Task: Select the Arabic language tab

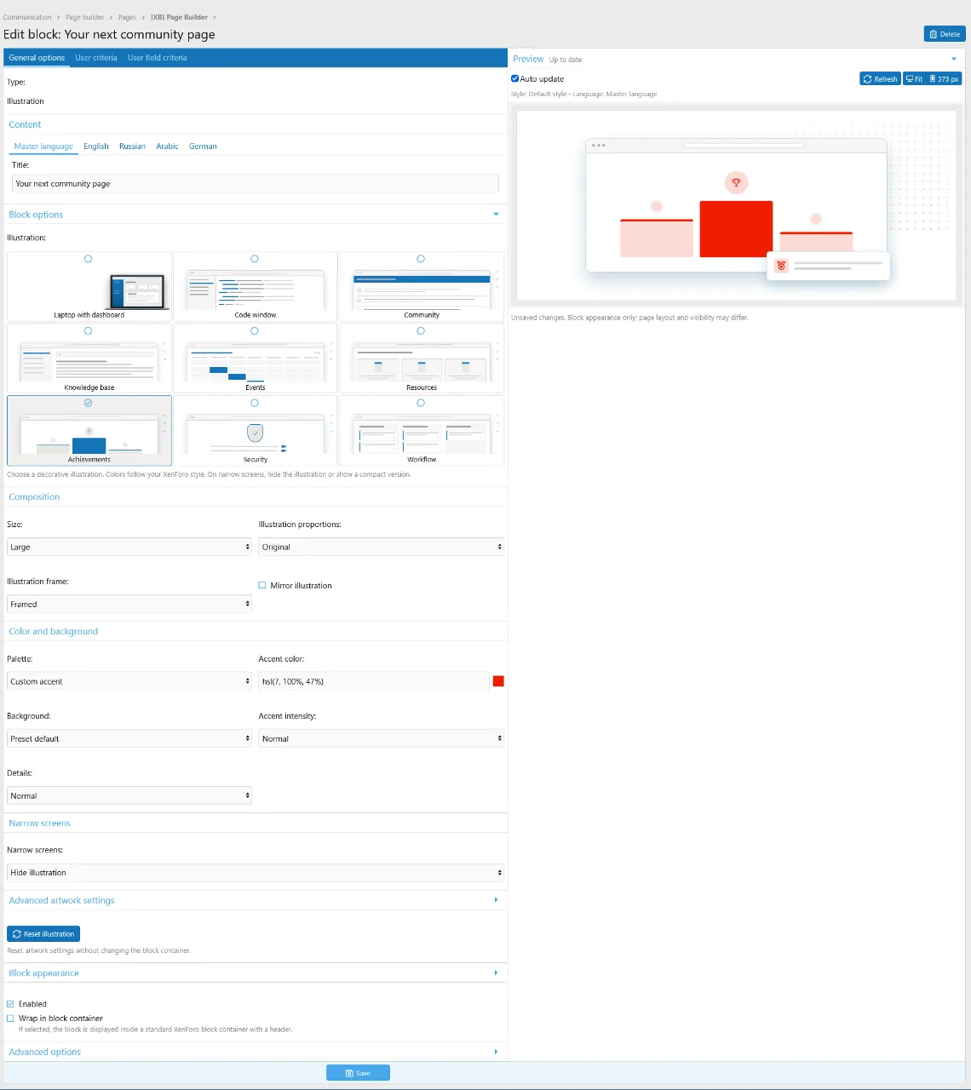Action: pos(167,146)
